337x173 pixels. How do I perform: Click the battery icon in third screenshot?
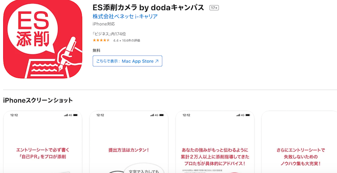pyautogui.click(x=248, y=115)
